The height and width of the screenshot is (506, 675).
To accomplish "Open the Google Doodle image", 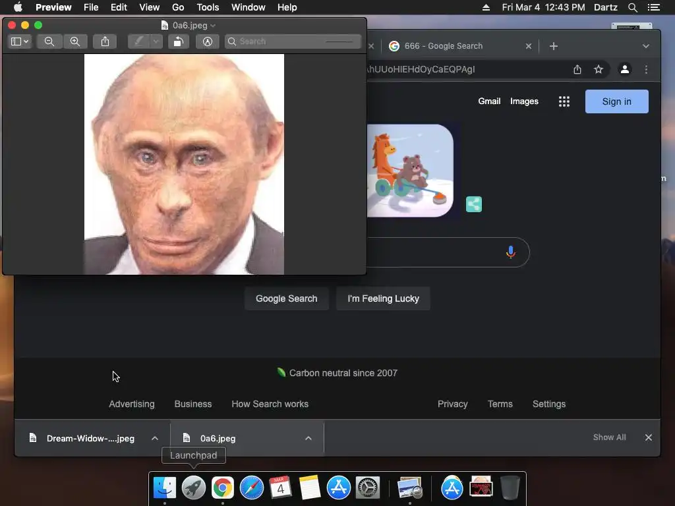I will 410,171.
